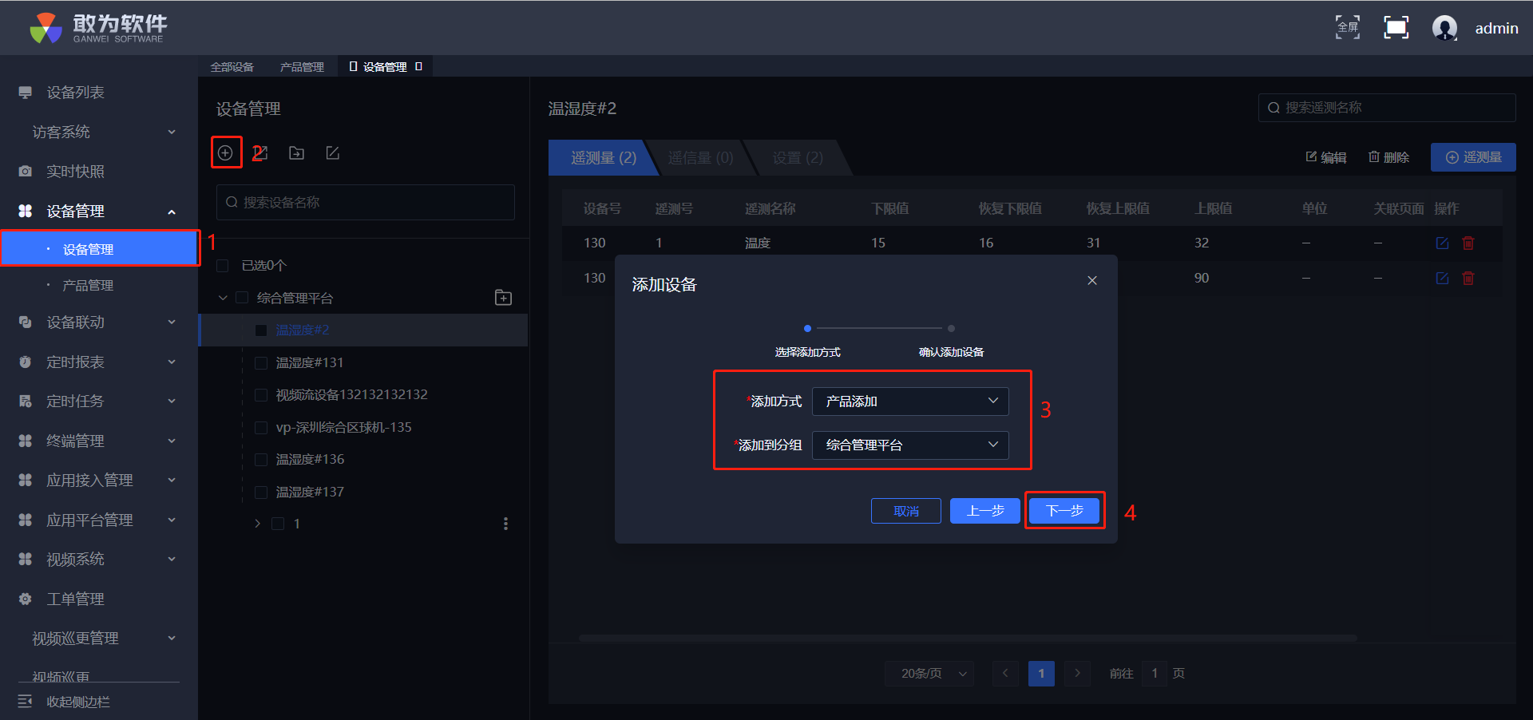Click the white rectangle screen icon in header
This screenshot has width=1533, height=720.
tap(1396, 27)
